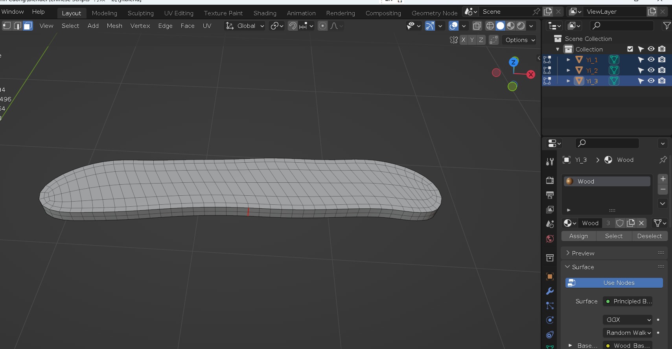Click the X axis on navigation gizmo

531,74
